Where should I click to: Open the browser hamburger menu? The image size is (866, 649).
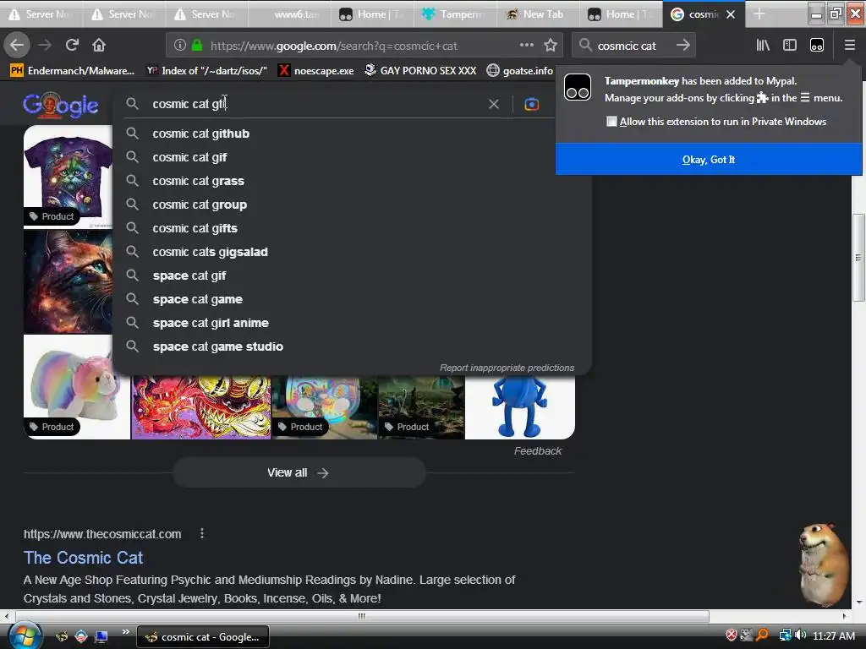pos(849,46)
